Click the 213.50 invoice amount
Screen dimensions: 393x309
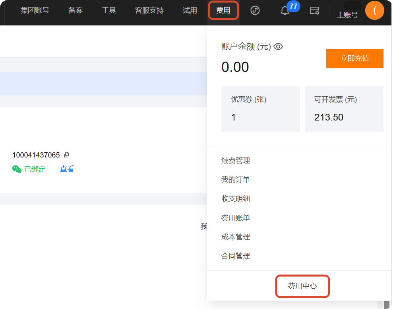(329, 117)
